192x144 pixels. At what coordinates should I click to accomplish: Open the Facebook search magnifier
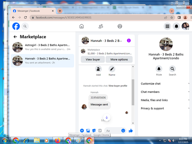pyautogui.click(x=25, y=26)
